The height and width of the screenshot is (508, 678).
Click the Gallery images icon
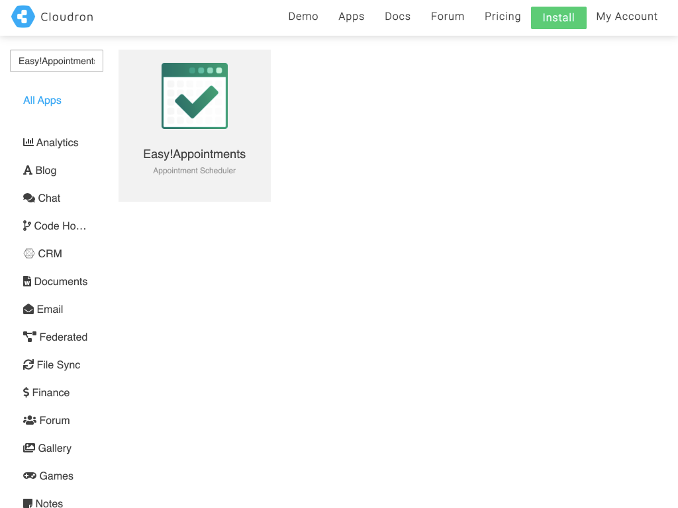coord(29,448)
